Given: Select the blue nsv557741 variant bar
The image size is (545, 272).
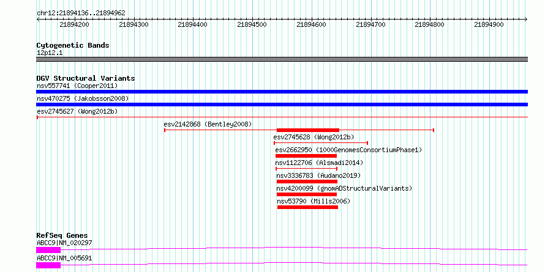Looking at the screenshot, I should [282, 92].
